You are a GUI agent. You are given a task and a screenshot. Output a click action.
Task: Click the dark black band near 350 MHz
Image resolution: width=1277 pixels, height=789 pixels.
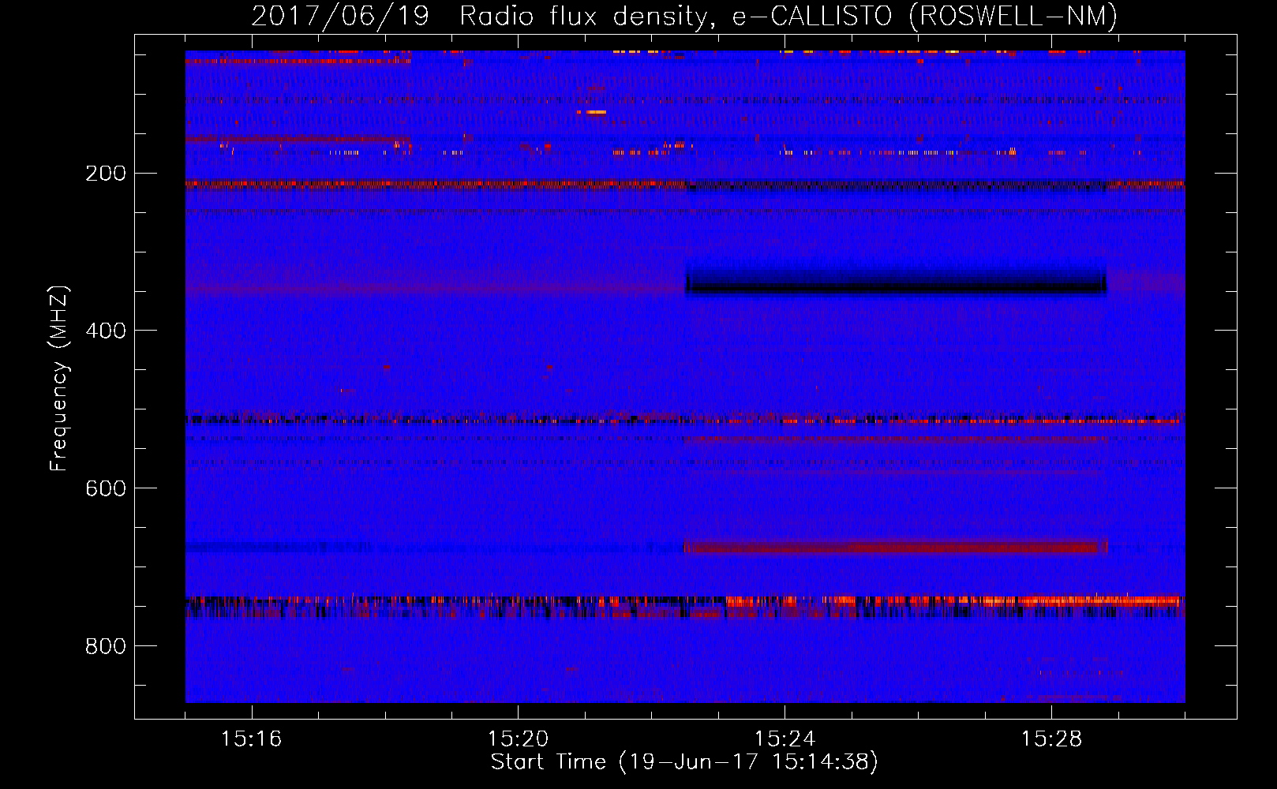tap(896, 282)
